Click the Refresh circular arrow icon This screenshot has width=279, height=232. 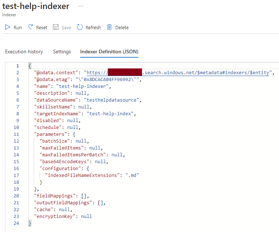pos(80,27)
